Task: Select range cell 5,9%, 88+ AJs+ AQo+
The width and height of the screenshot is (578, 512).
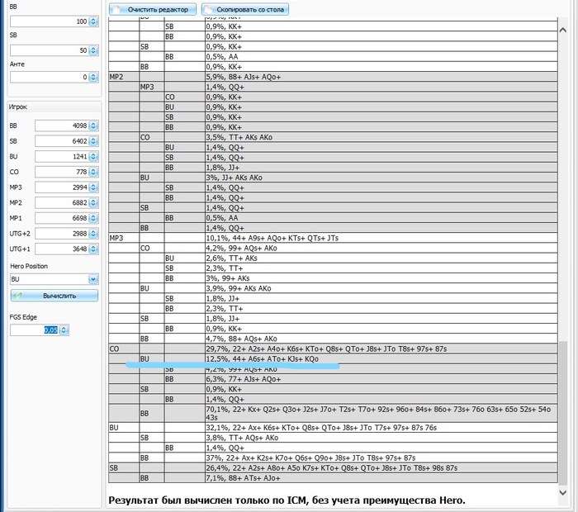Action: (x=381, y=77)
